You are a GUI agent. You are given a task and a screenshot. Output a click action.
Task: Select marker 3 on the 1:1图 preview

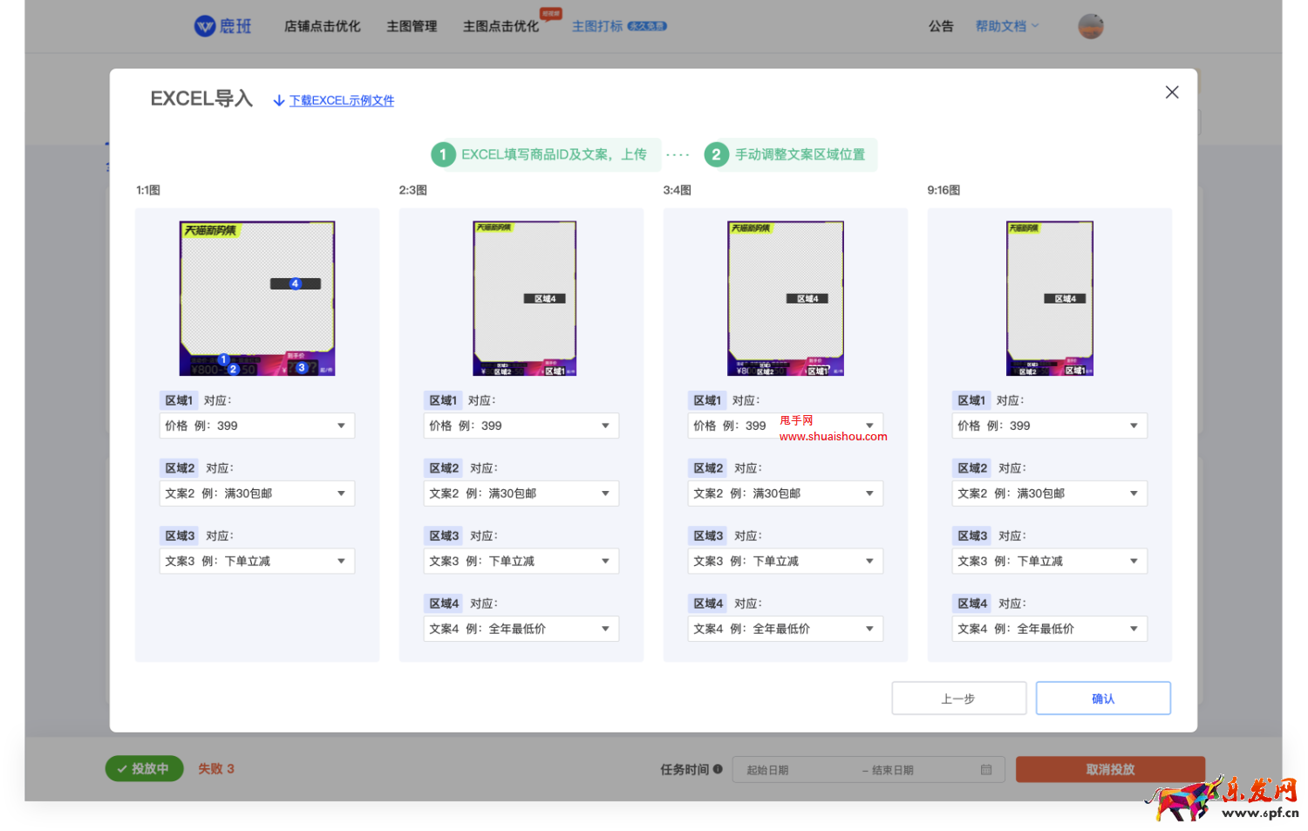(301, 368)
